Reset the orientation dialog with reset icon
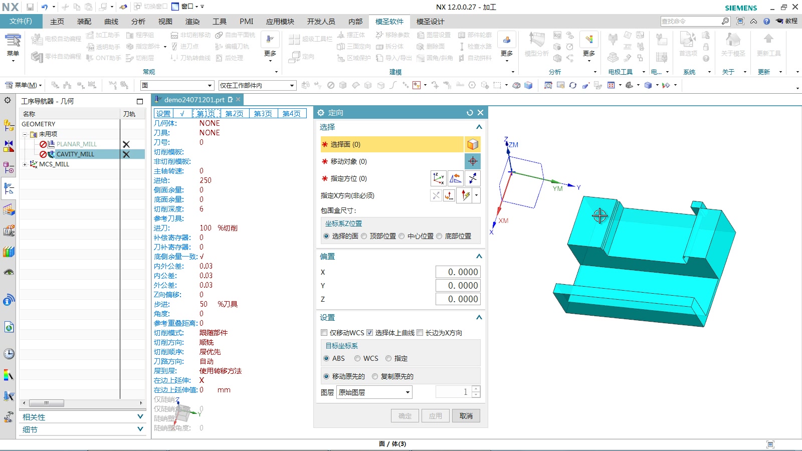The image size is (802, 451). [470, 113]
